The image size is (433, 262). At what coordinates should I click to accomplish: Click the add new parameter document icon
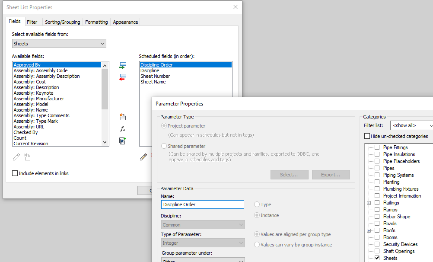click(27, 157)
